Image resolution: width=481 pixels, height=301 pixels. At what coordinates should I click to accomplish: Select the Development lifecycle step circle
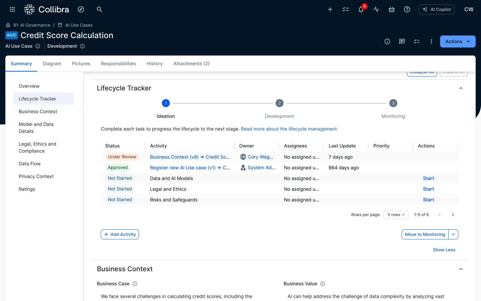coord(280,103)
